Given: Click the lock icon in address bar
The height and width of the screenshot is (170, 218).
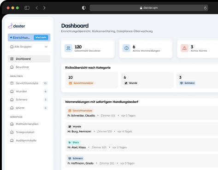Looking at the screenshot, I should coord(141,8).
